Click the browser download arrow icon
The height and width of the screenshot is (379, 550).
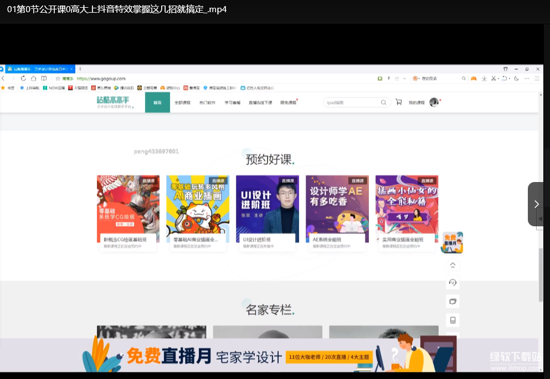pos(484,79)
